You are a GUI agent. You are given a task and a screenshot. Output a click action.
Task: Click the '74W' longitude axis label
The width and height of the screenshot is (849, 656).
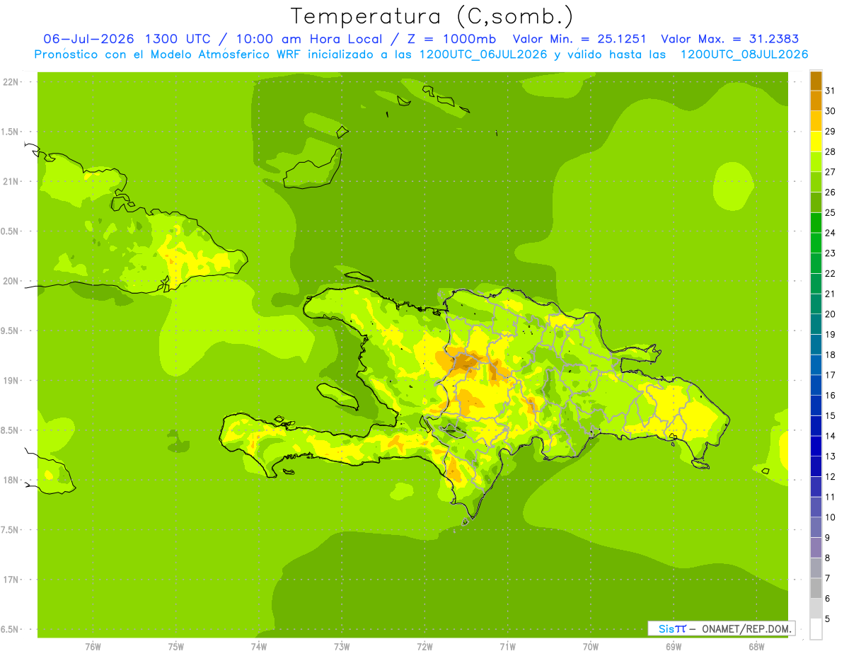[259, 646]
